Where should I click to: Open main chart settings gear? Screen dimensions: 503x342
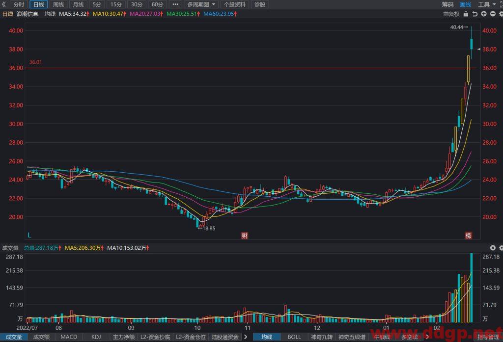tap(501, 14)
